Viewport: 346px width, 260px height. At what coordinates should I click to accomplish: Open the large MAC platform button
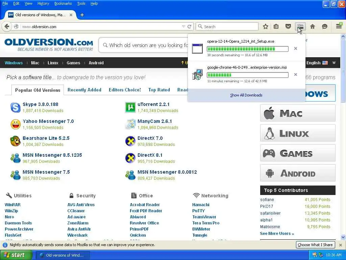pos(298,113)
